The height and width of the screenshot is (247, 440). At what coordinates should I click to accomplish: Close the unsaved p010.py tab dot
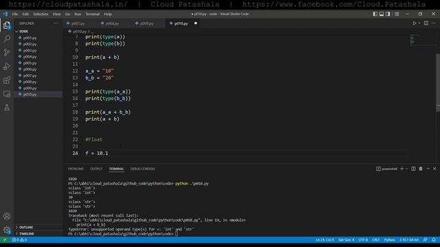point(195,23)
